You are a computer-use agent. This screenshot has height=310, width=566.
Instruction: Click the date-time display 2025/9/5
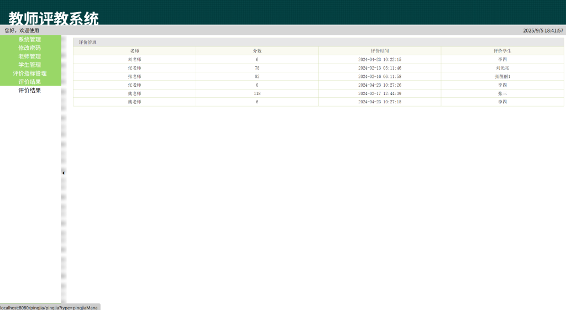click(x=543, y=31)
